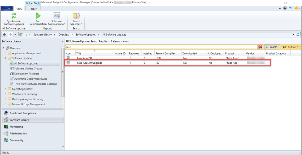Screen dimensions: 302x155
Task: Open the Monitoring workspace
Action: point(33,127)
